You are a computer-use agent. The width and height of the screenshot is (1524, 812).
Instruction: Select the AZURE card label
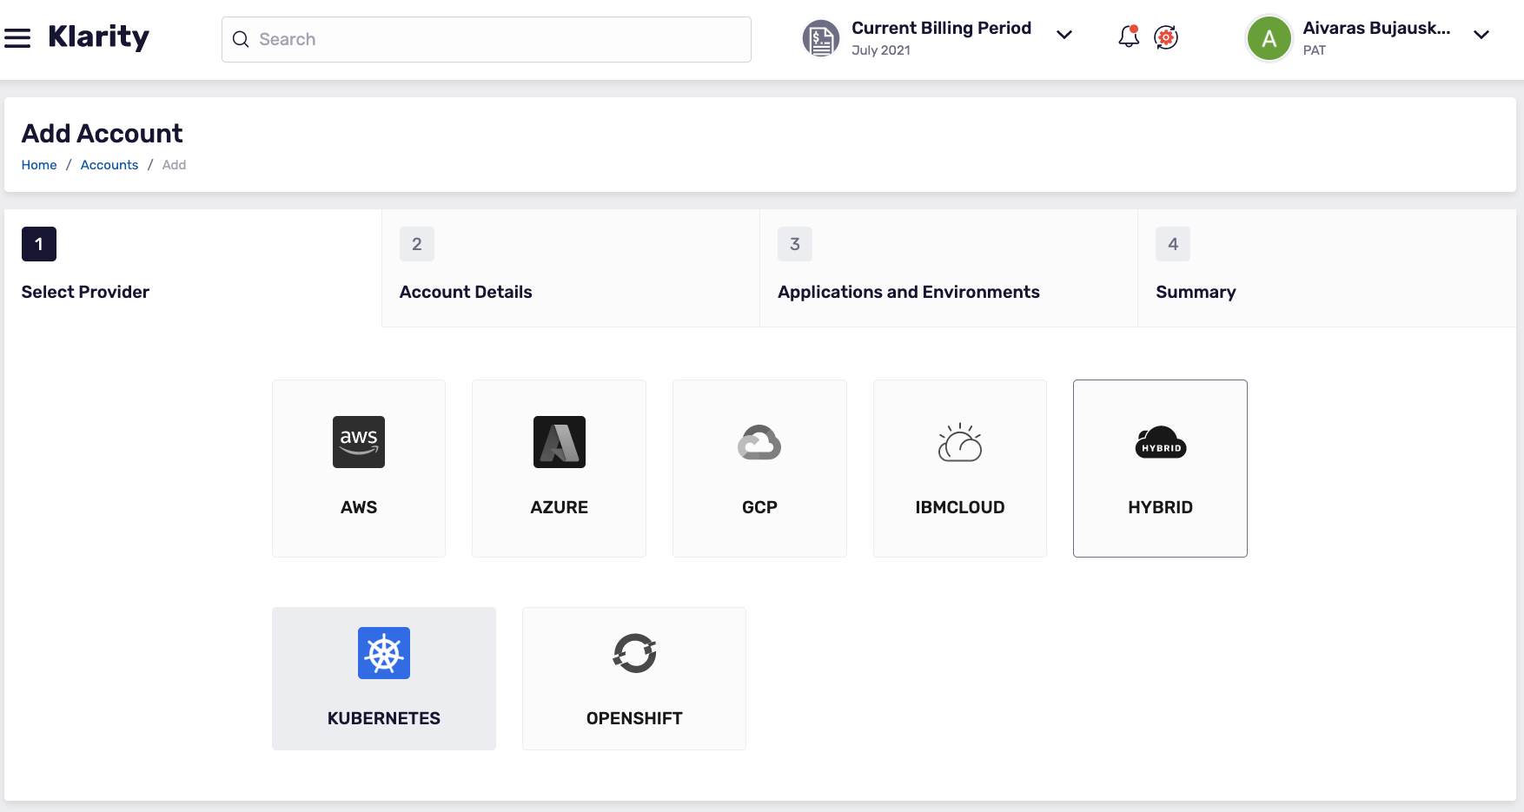click(x=560, y=507)
